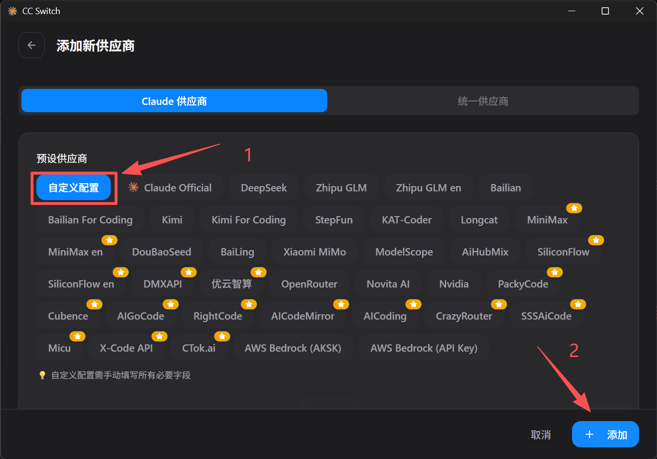
Task: Select the CTok.ai preset
Action: pyautogui.click(x=199, y=348)
